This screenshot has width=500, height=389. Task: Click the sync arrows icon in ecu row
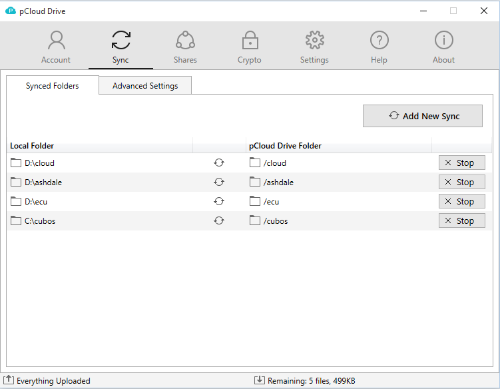(x=219, y=201)
